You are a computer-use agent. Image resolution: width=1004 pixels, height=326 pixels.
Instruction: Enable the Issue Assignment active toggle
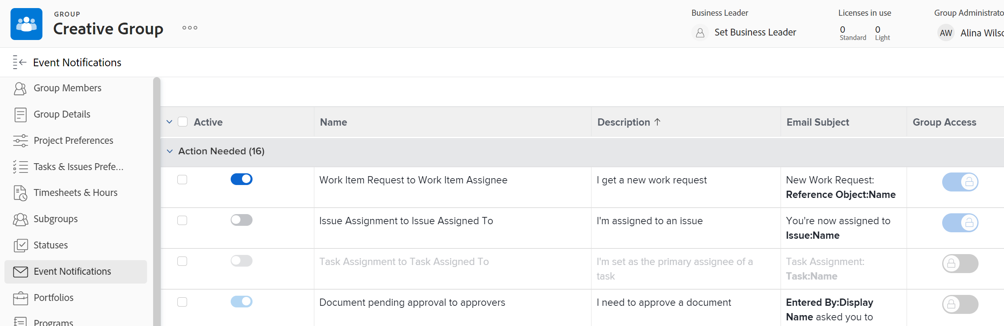(242, 220)
